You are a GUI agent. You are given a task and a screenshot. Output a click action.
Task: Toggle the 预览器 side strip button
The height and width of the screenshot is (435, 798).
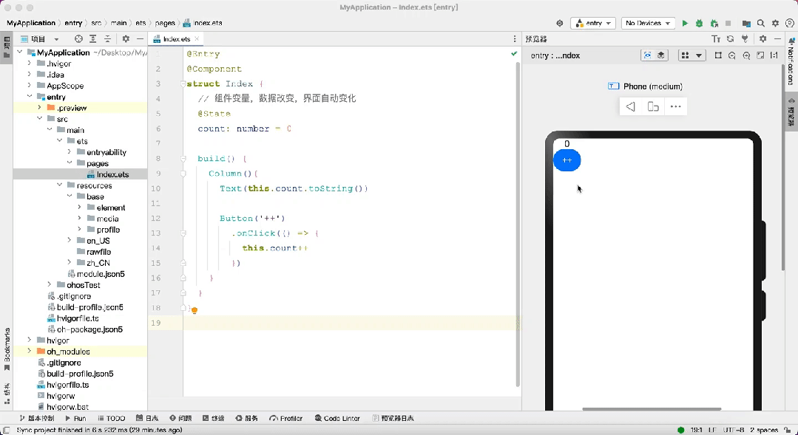[791, 112]
